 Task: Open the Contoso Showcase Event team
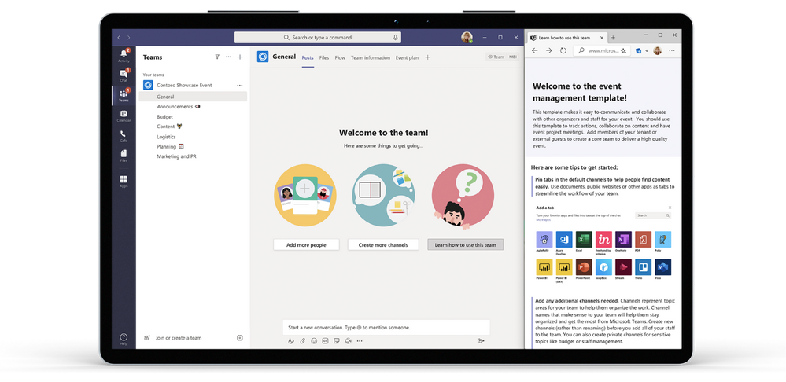pyautogui.click(x=184, y=85)
